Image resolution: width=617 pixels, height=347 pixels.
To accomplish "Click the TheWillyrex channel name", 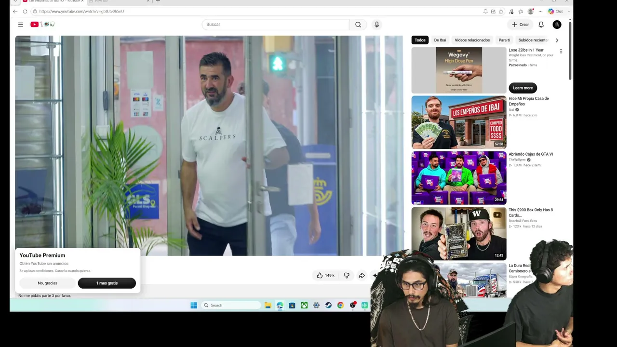I will [x=517, y=160].
